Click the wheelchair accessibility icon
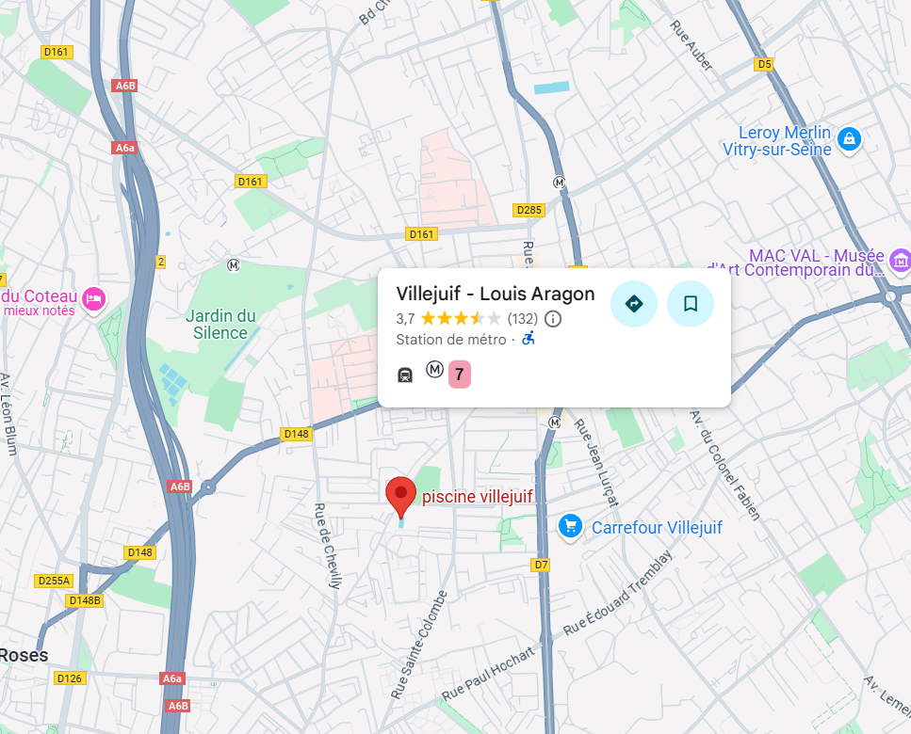 [529, 338]
